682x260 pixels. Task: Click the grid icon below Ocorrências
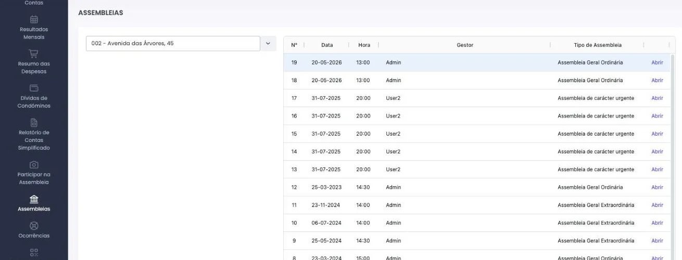[x=34, y=252]
